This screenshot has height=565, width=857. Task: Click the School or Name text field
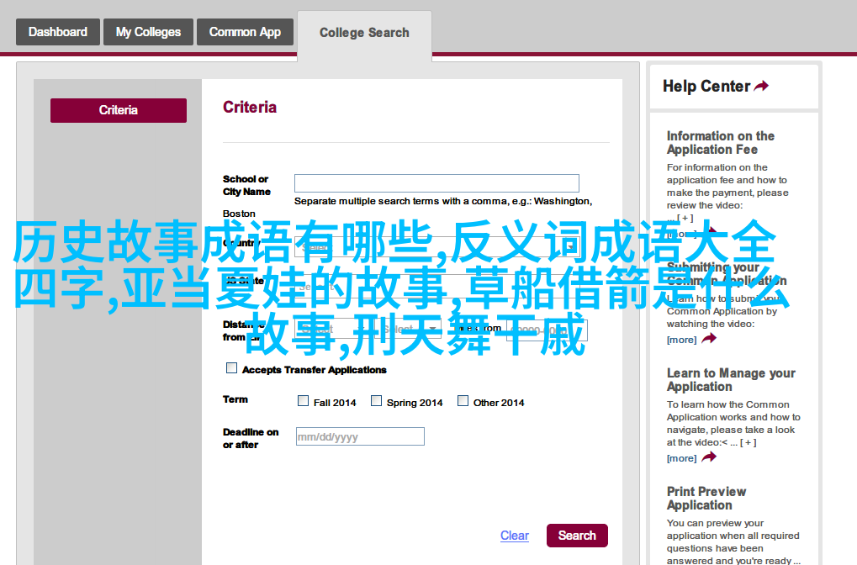pos(436,183)
